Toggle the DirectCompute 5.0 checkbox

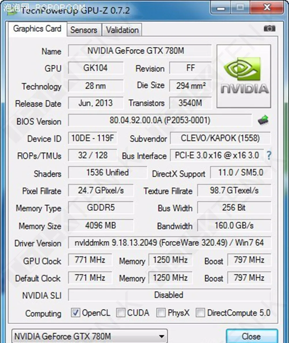coord(200,313)
